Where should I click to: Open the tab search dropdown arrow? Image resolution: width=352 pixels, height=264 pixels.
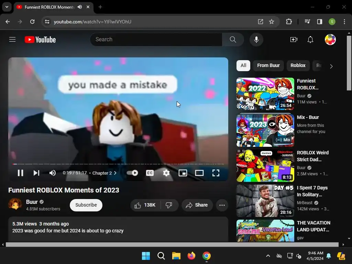(7, 7)
